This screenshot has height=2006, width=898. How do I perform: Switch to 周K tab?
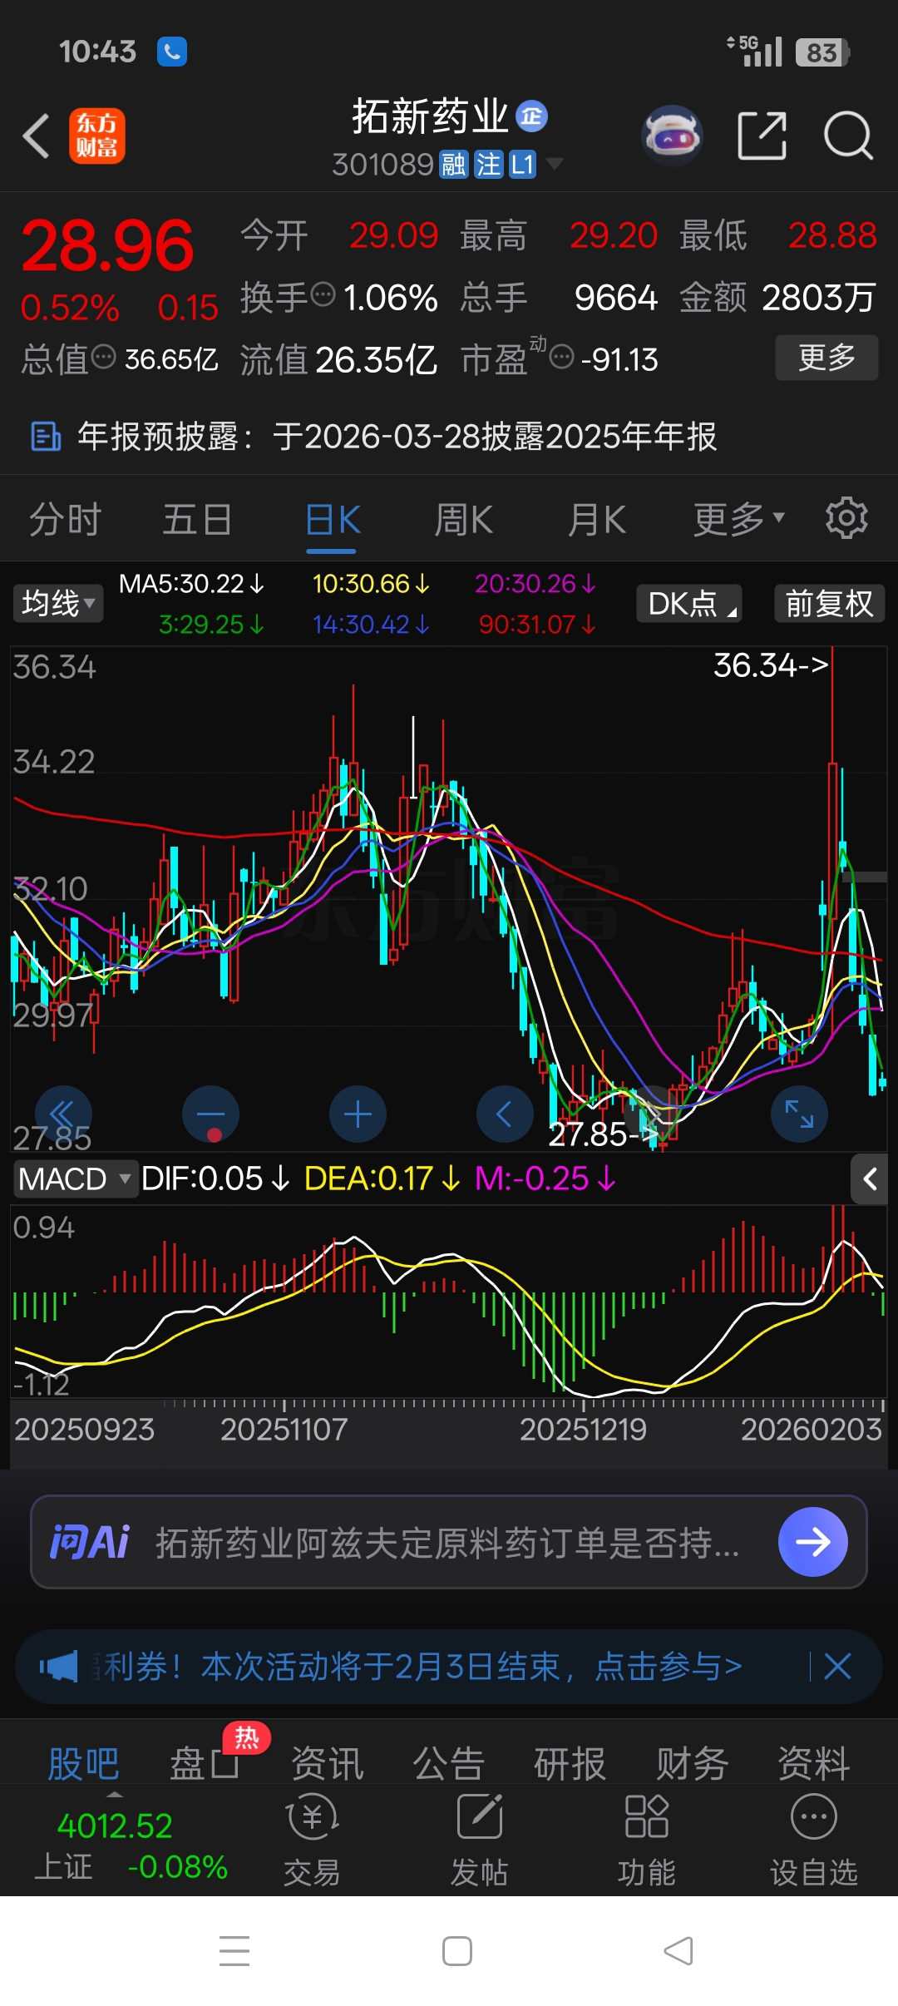464,520
